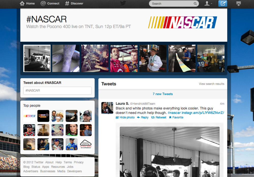Focus the Tweet about #NASCAR text box
Image resolution: width=254 pixels, height=177 pixels.
pos(57,91)
